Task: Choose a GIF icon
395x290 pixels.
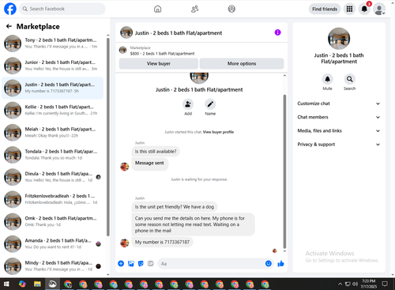Action: click(x=150, y=263)
